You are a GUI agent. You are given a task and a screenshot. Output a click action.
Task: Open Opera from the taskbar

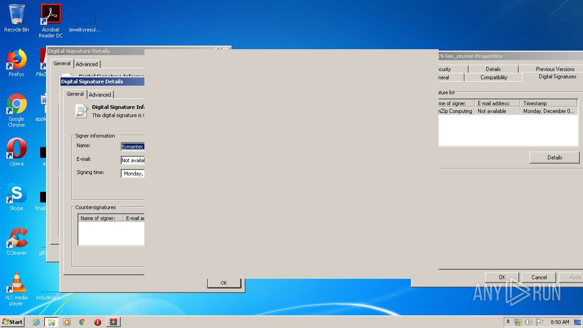point(97,322)
